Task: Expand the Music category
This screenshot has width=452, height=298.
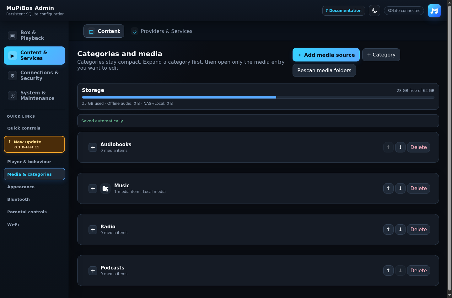Action: click(x=93, y=189)
